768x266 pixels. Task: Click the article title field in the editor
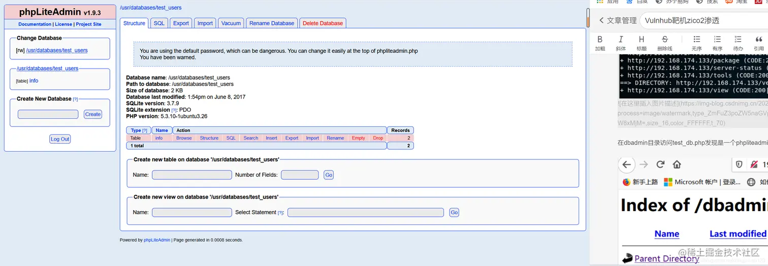tap(703, 21)
